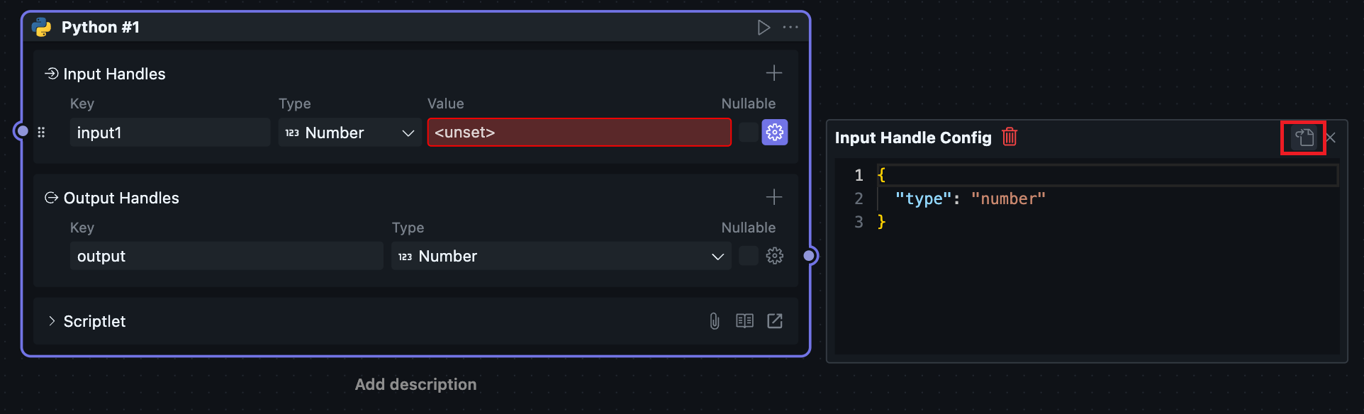Click the Scriptlet attachment paperclip icon
Image resolution: width=1364 pixels, height=414 pixels.
tap(715, 321)
